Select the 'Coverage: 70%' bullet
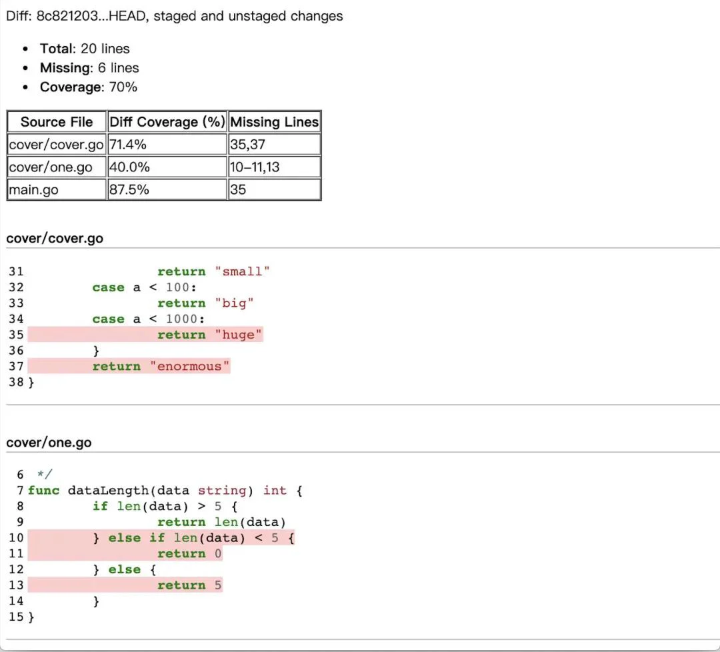The height and width of the screenshot is (652, 720). pyautogui.click(x=88, y=87)
